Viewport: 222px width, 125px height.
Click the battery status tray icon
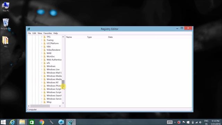(x=193, y=122)
